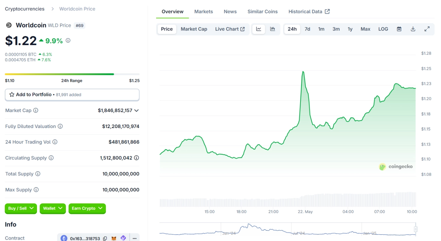Copy the contract address icon
Screen dimensions: 441x241
(105, 238)
